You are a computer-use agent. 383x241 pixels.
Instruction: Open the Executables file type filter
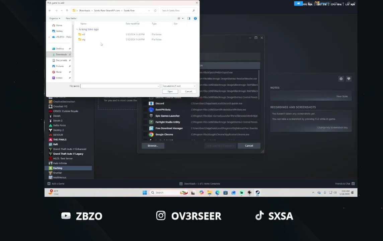tap(179, 86)
